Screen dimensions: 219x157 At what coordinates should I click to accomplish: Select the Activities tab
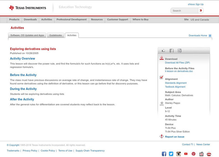tap(72, 35)
